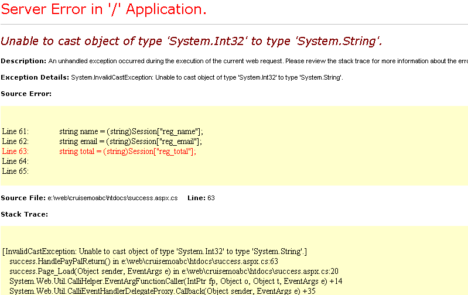This screenshot has width=468, height=295.
Task: Click the 'Server Error in '/' Application' heading
Action: [103, 10]
